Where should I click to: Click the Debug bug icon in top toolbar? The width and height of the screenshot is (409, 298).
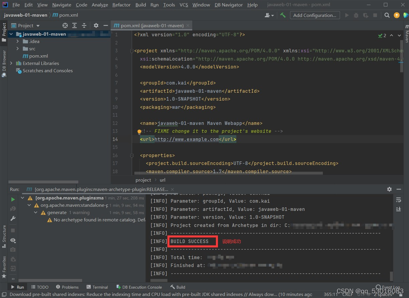click(x=356, y=15)
